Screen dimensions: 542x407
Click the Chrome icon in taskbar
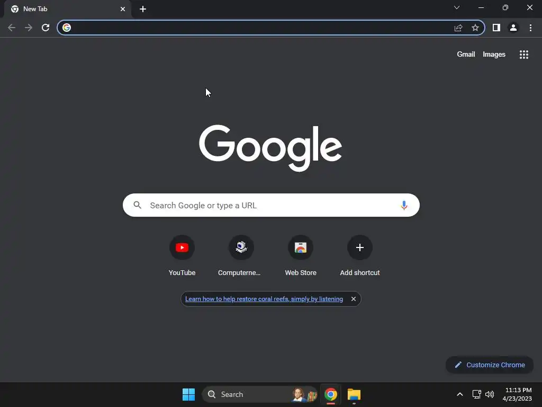coord(331,394)
